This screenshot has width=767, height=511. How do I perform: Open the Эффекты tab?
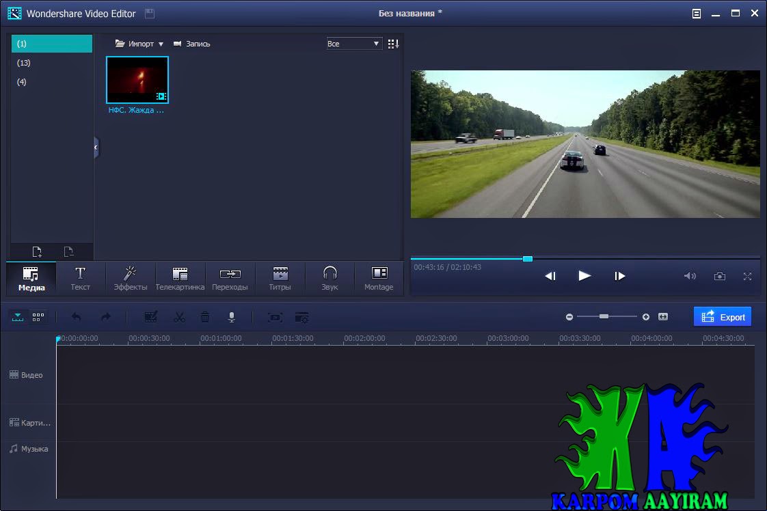pyautogui.click(x=130, y=278)
